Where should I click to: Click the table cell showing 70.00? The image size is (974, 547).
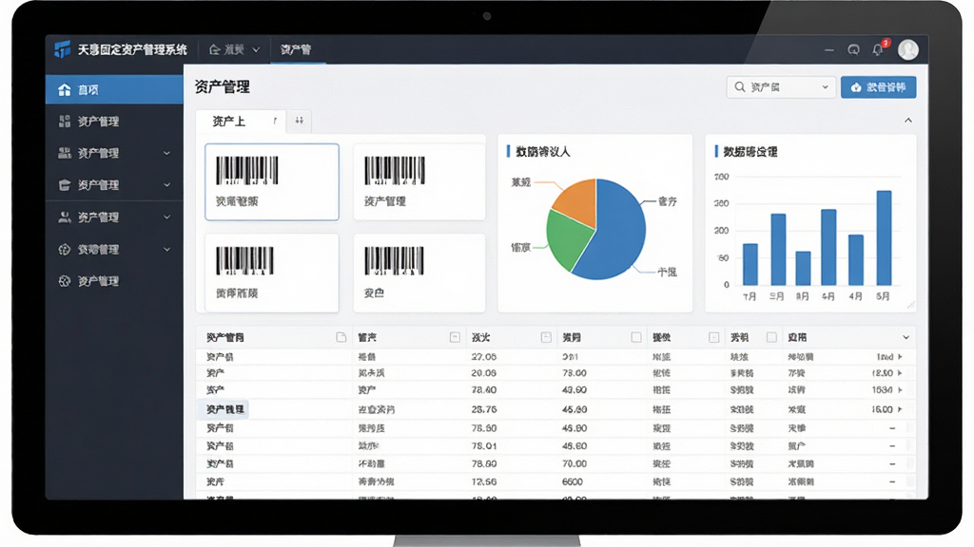[575, 463]
